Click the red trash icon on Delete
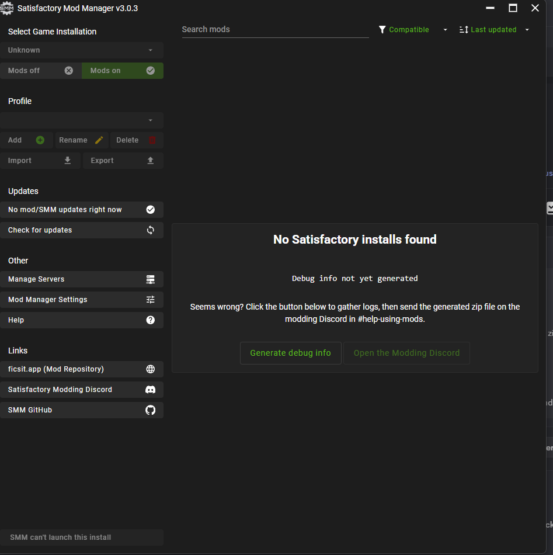The width and height of the screenshot is (553, 555). point(152,140)
